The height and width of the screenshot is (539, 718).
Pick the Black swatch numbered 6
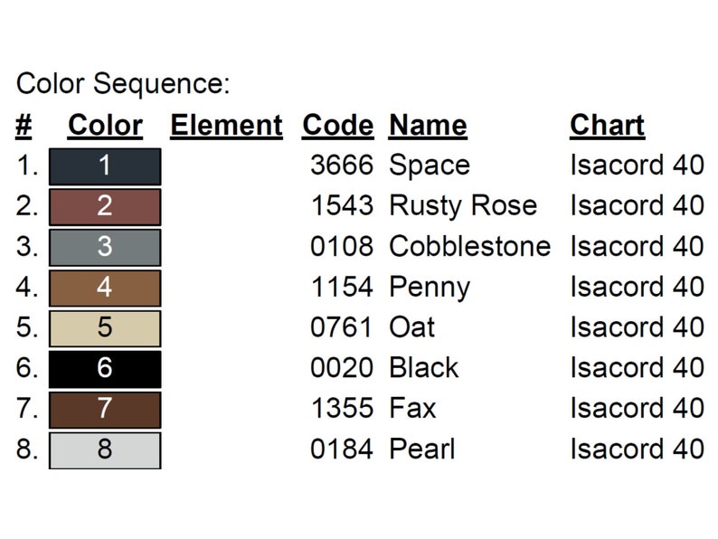(x=105, y=369)
